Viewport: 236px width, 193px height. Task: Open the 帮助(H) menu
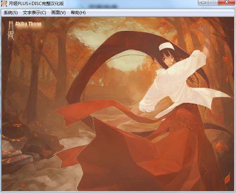pyautogui.click(x=78, y=13)
